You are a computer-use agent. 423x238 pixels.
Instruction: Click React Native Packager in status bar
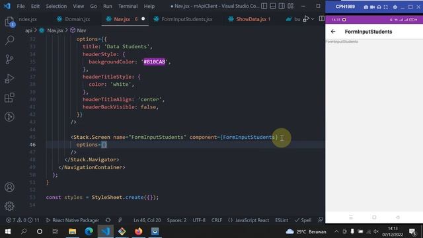click(x=73, y=220)
